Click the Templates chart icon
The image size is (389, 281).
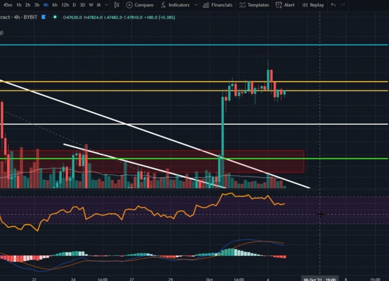pyautogui.click(x=242, y=5)
